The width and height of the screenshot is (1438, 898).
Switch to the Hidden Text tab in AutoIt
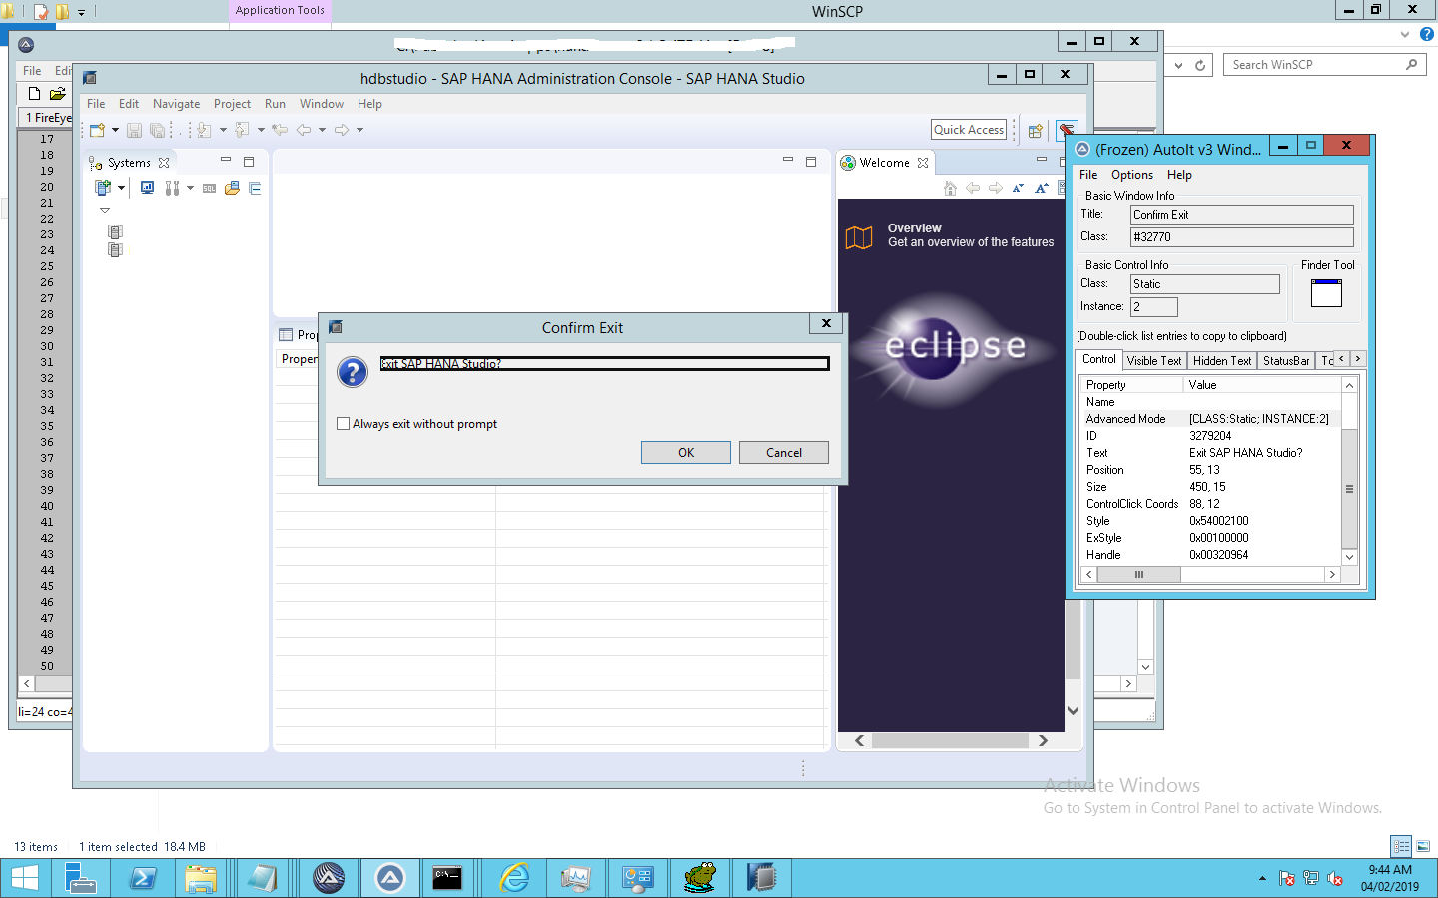click(x=1222, y=361)
